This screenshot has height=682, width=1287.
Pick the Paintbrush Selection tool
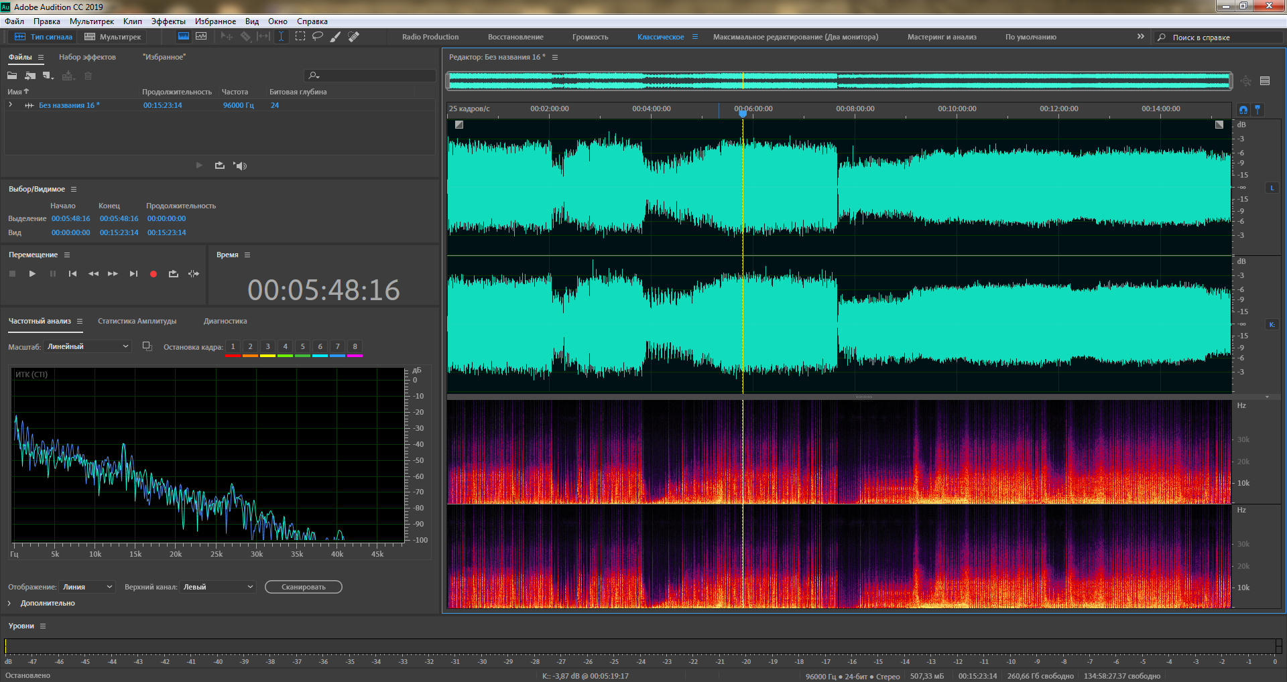(336, 37)
